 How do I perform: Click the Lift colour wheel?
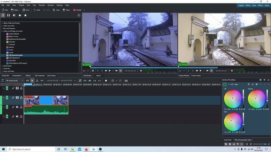233,98
